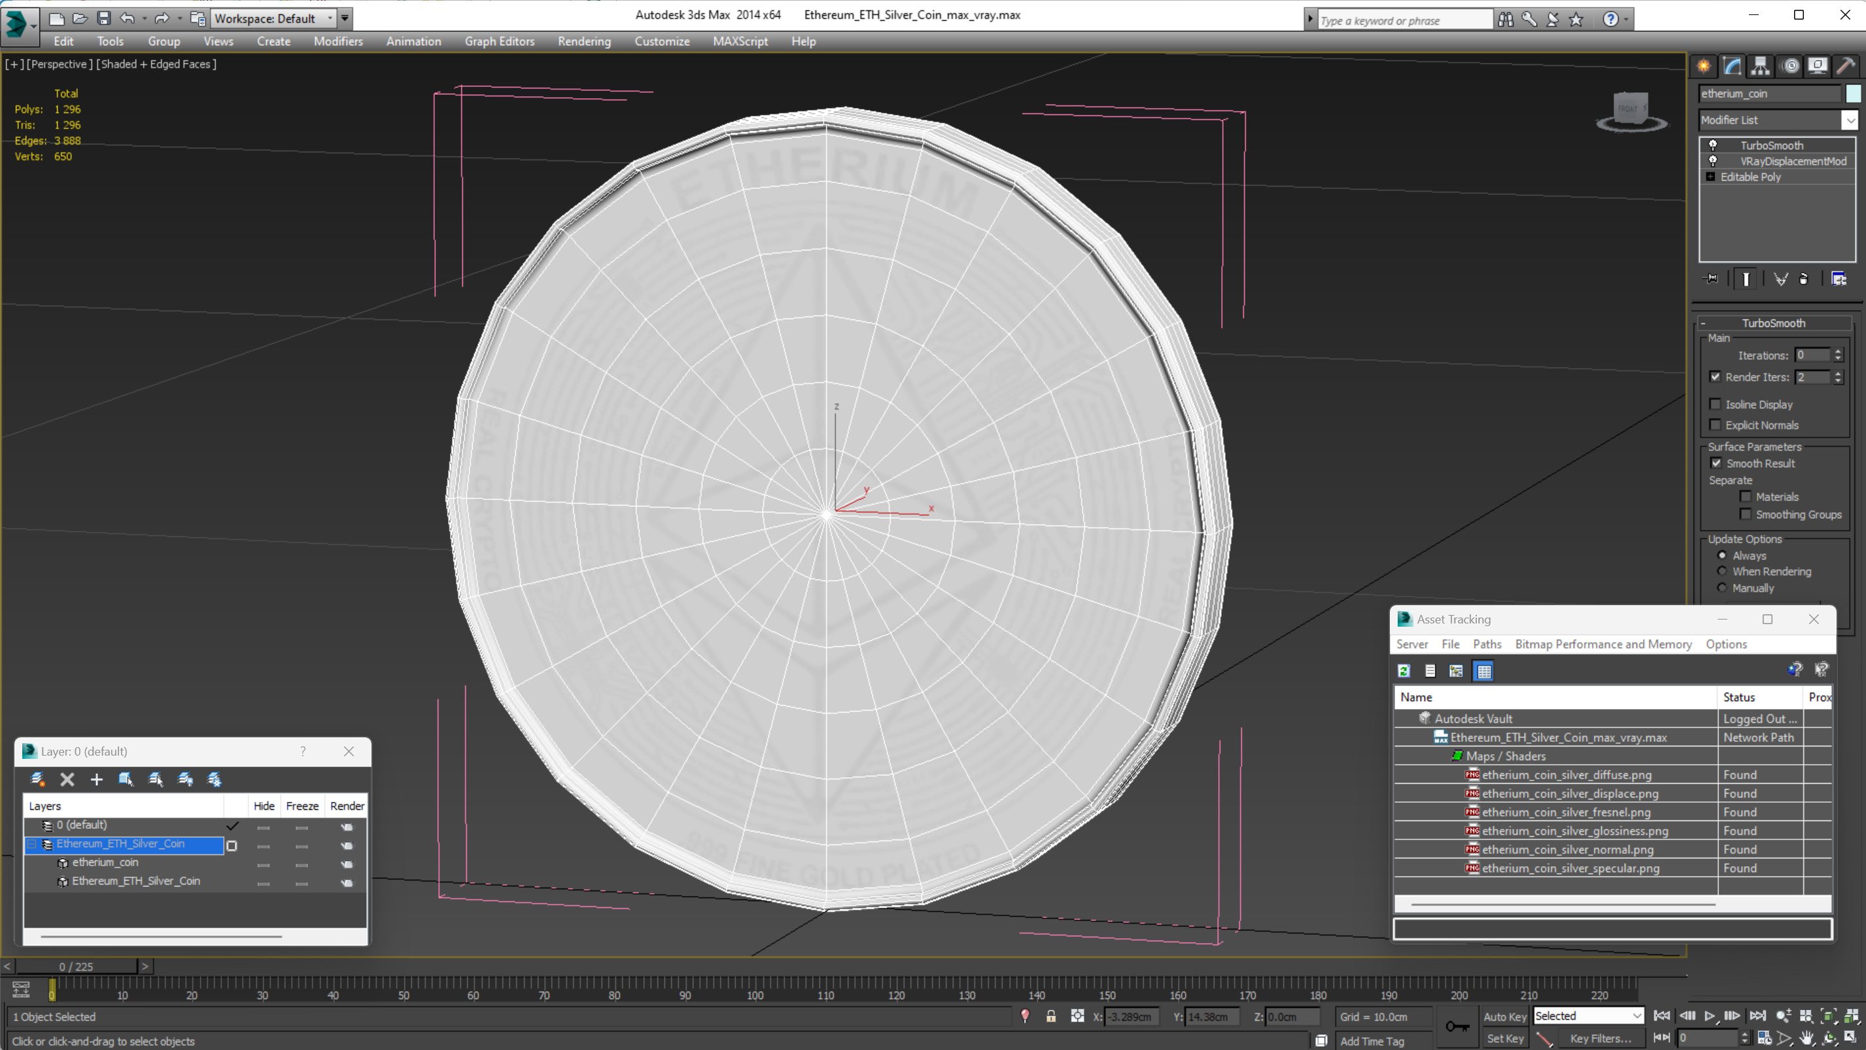Open the Modifier List dropdown
Viewport: 1866px width, 1050px height.
(1851, 120)
